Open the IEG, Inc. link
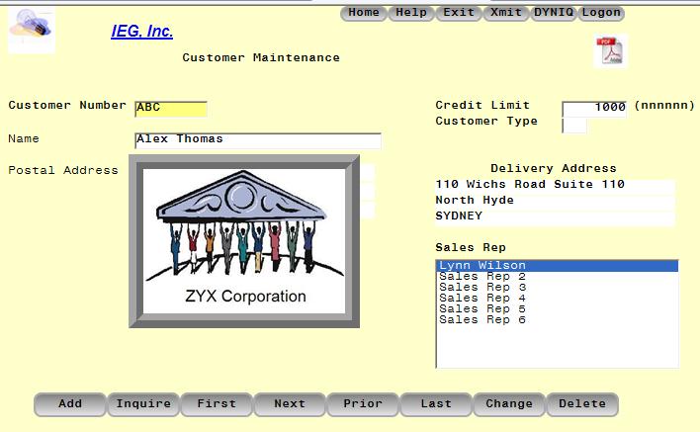The height and width of the screenshot is (432, 700). click(x=141, y=32)
